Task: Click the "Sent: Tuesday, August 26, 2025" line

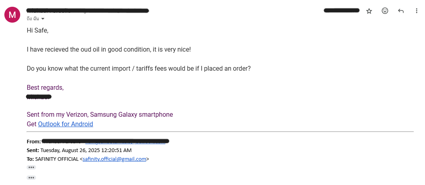Action: coord(79,150)
